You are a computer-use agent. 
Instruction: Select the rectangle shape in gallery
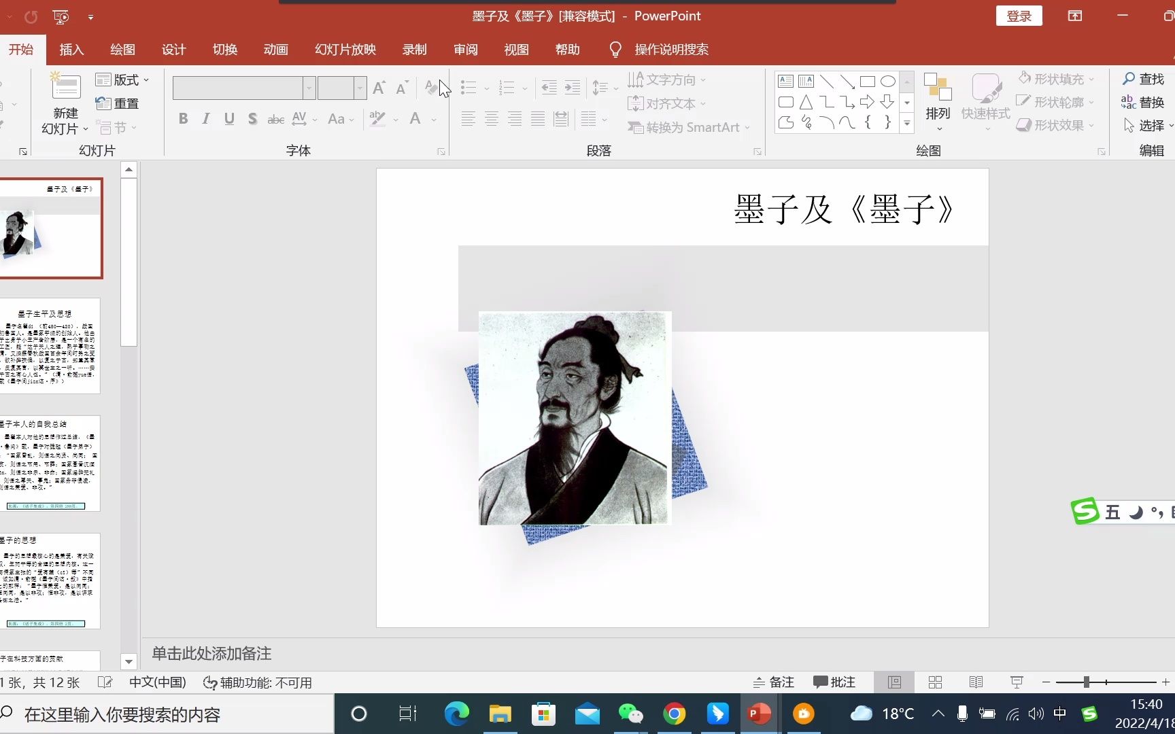pos(867,82)
